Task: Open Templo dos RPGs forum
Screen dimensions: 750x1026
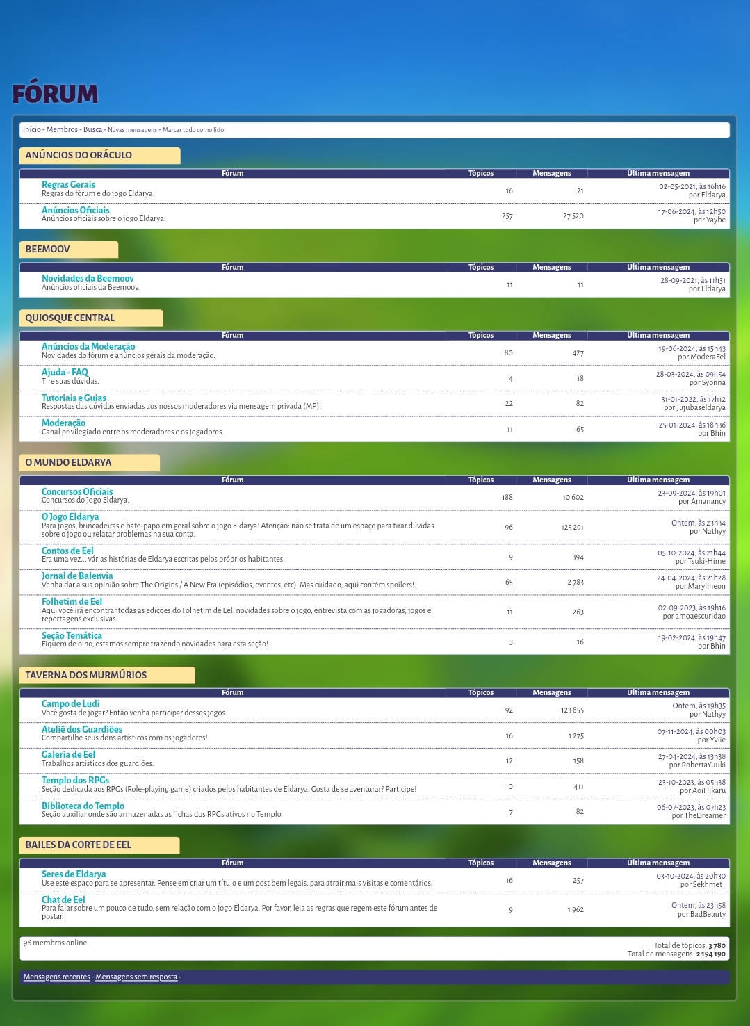Action: 75,780
